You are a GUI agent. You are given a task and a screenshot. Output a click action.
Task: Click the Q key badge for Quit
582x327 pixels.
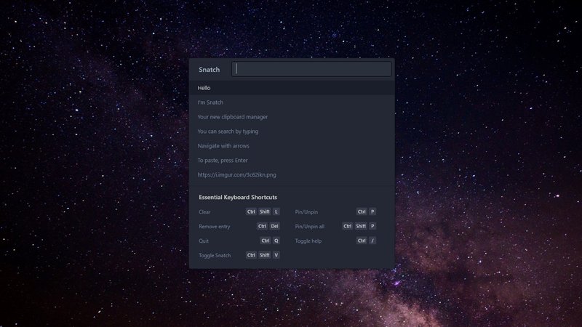click(x=276, y=241)
